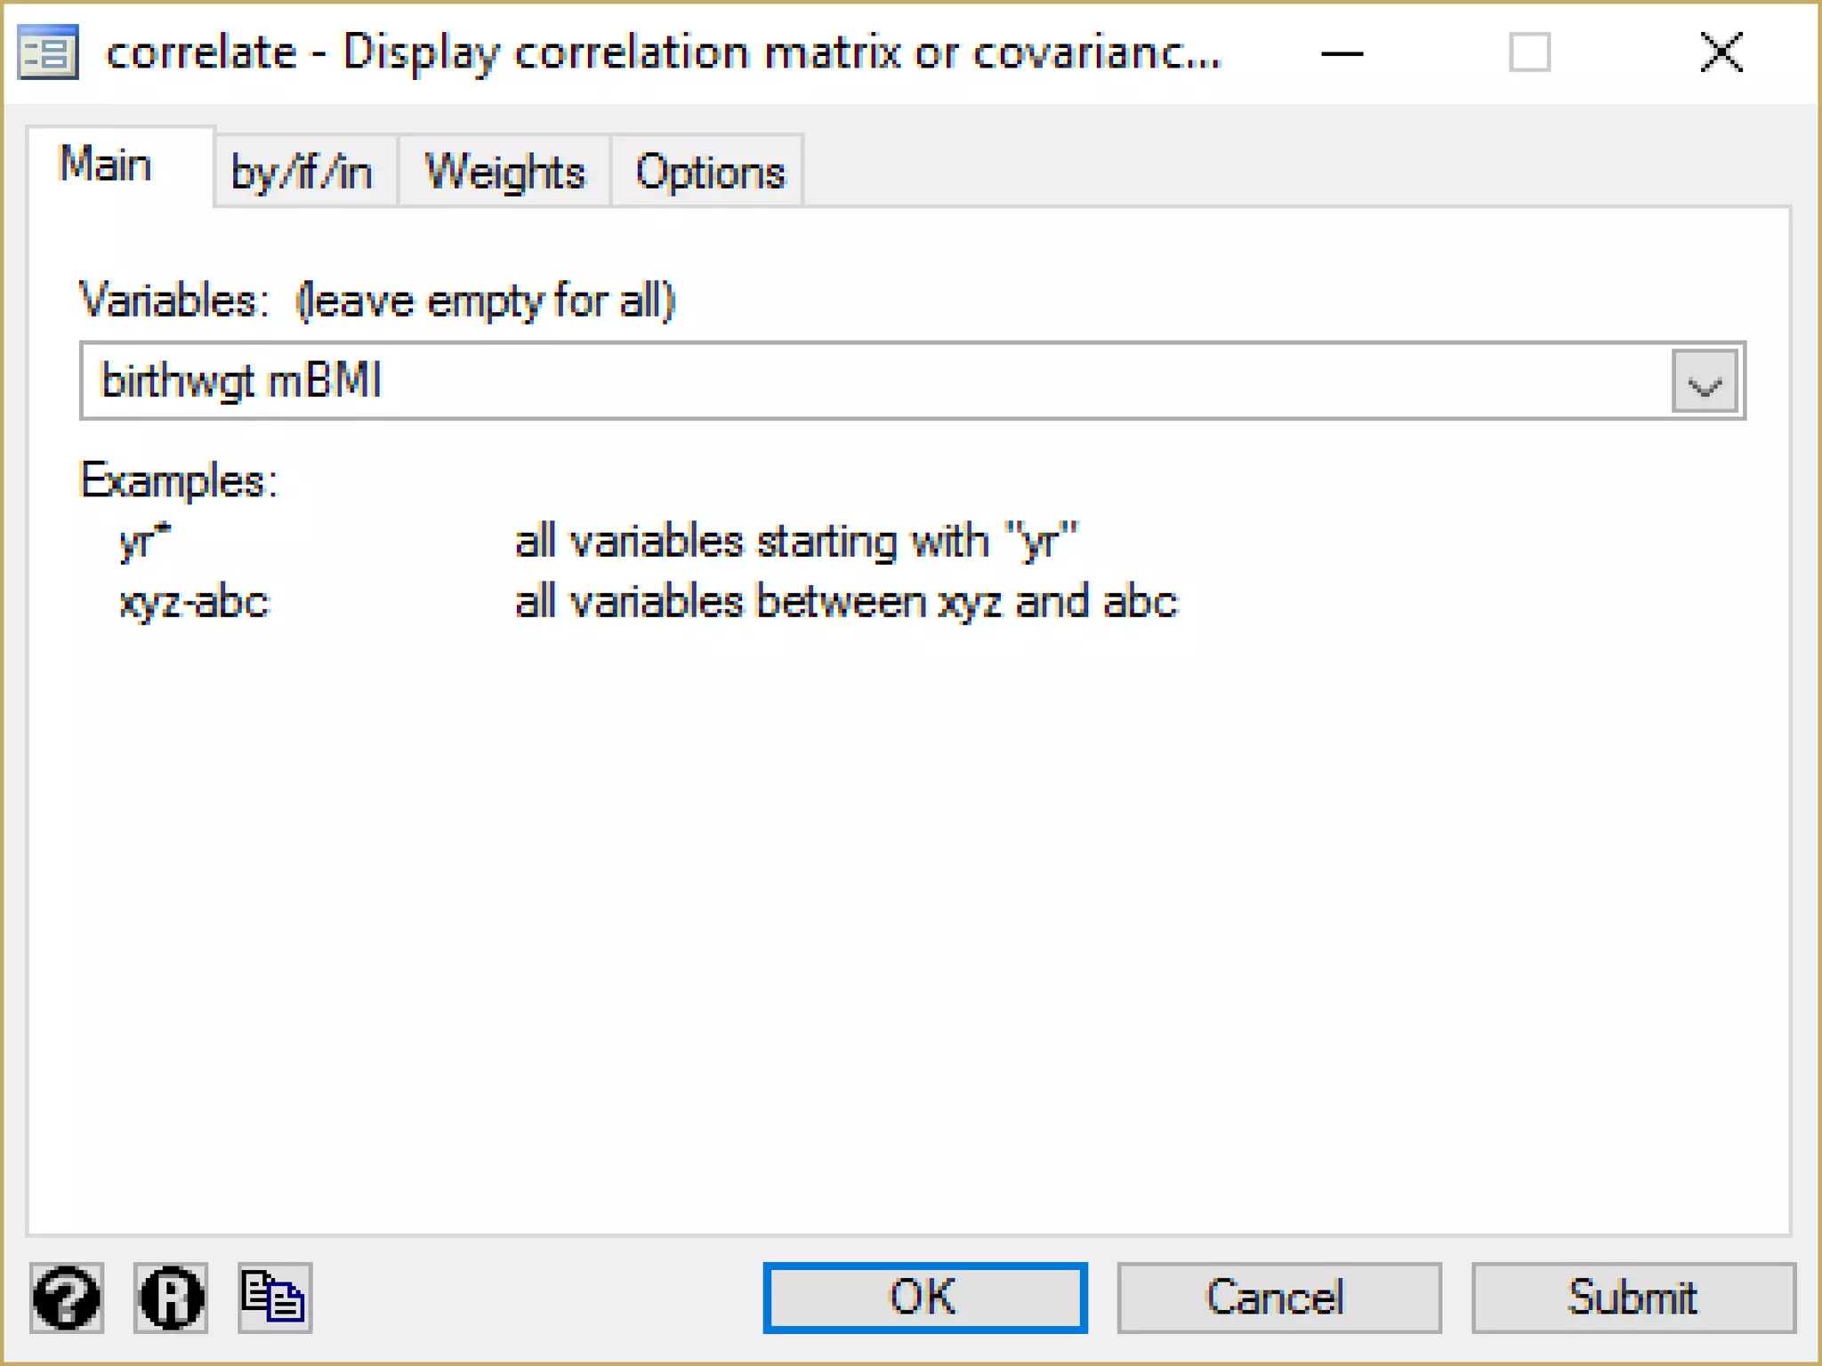Click the dialog title bar text
The image size is (1822, 1366).
[x=663, y=52]
